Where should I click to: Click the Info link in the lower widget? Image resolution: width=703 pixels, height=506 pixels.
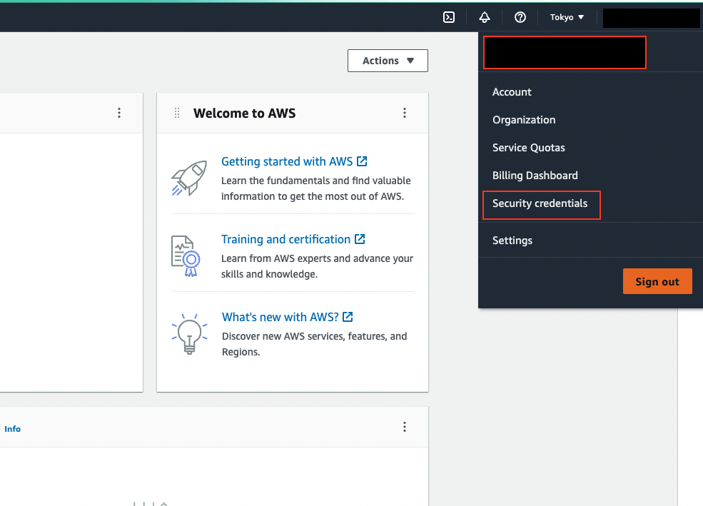[x=13, y=429]
